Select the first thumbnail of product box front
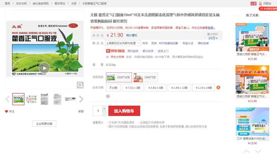This screenshot has width=277, height=155. [18, 99]
